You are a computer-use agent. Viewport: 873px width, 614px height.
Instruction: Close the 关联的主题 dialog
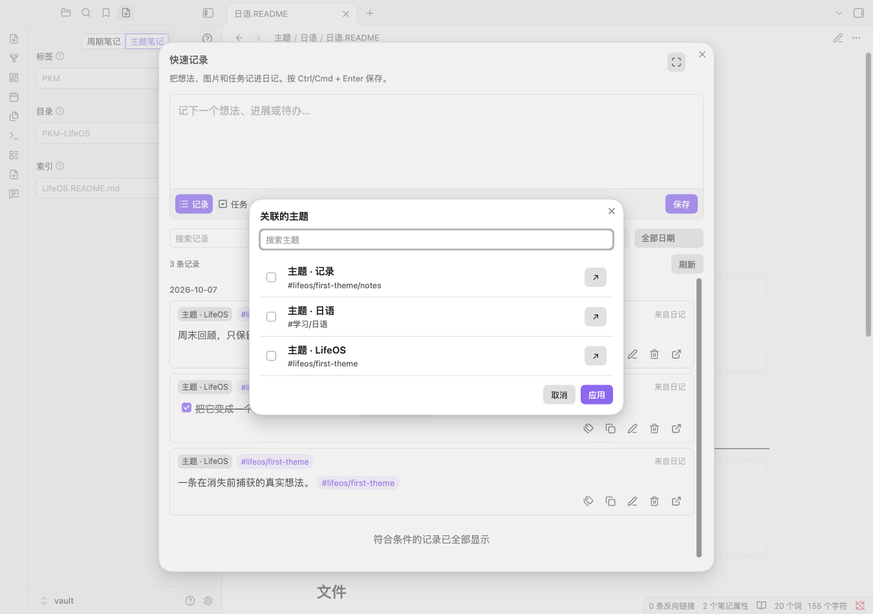click(612, 211)
